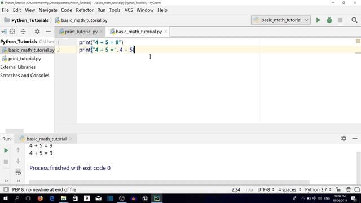Open the Code menu

[67, 10]
